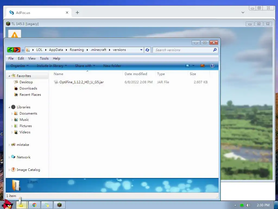The width and height of the screenshot is (278, 209).
Task: Select Image Catalog in navigation pane
Action: 28,170
